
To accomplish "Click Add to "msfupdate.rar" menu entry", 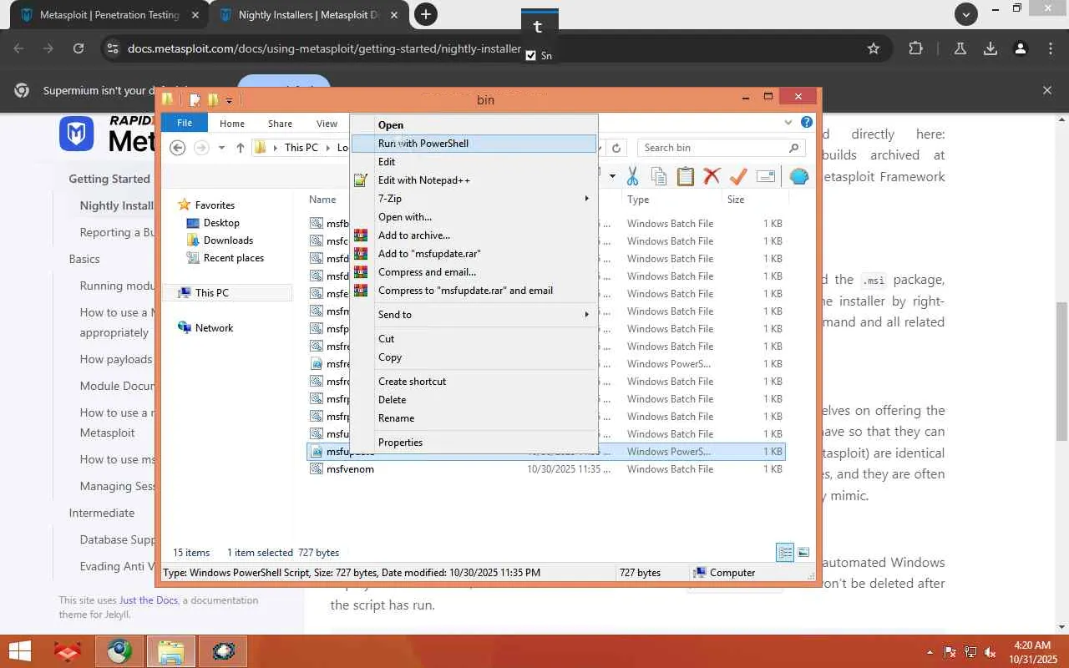I will coord(474,254).
